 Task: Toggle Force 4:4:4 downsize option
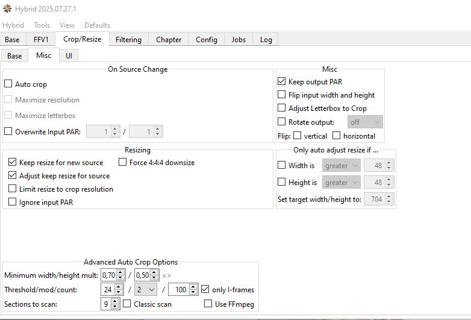click(x=123, y=162)
